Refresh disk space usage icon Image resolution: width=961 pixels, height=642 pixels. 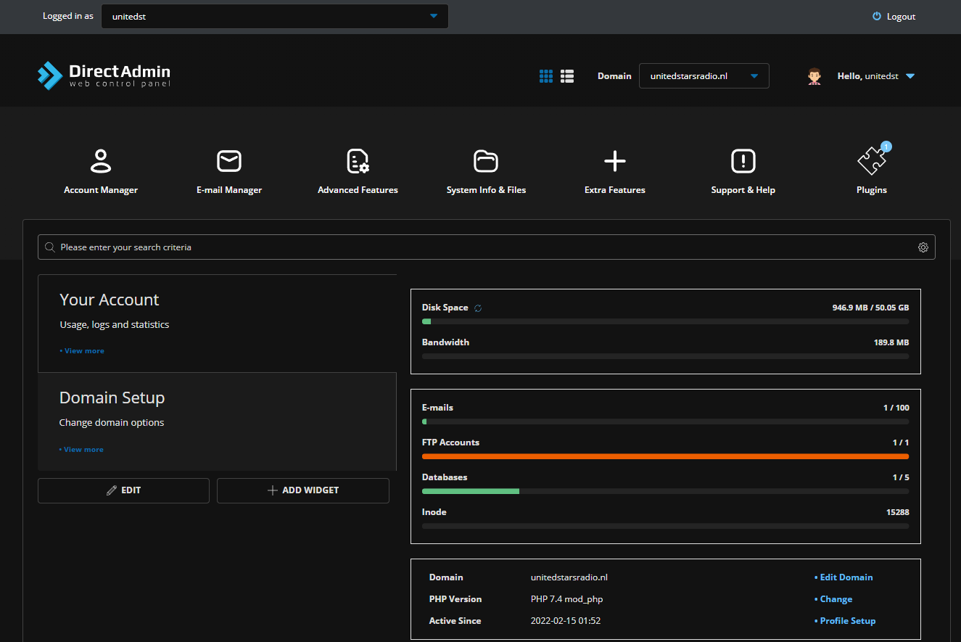(x=478, y=308)
